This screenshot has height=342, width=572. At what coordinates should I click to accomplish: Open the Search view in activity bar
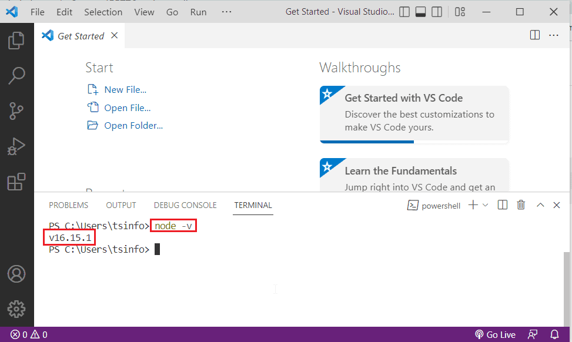point(16,75)
